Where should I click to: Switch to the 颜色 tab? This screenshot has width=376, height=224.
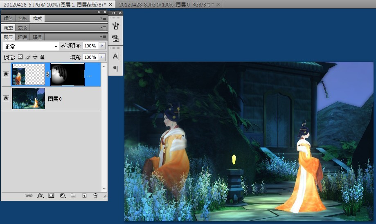(8, 18)
